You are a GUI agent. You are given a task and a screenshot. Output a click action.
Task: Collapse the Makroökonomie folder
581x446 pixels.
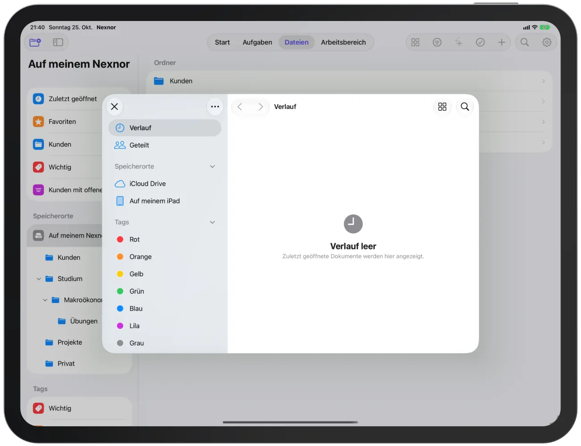pyautogui.click(x=45, y=300)
